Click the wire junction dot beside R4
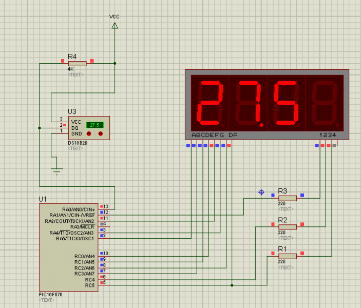The image size is (361, 308). [x=115, y=63]
